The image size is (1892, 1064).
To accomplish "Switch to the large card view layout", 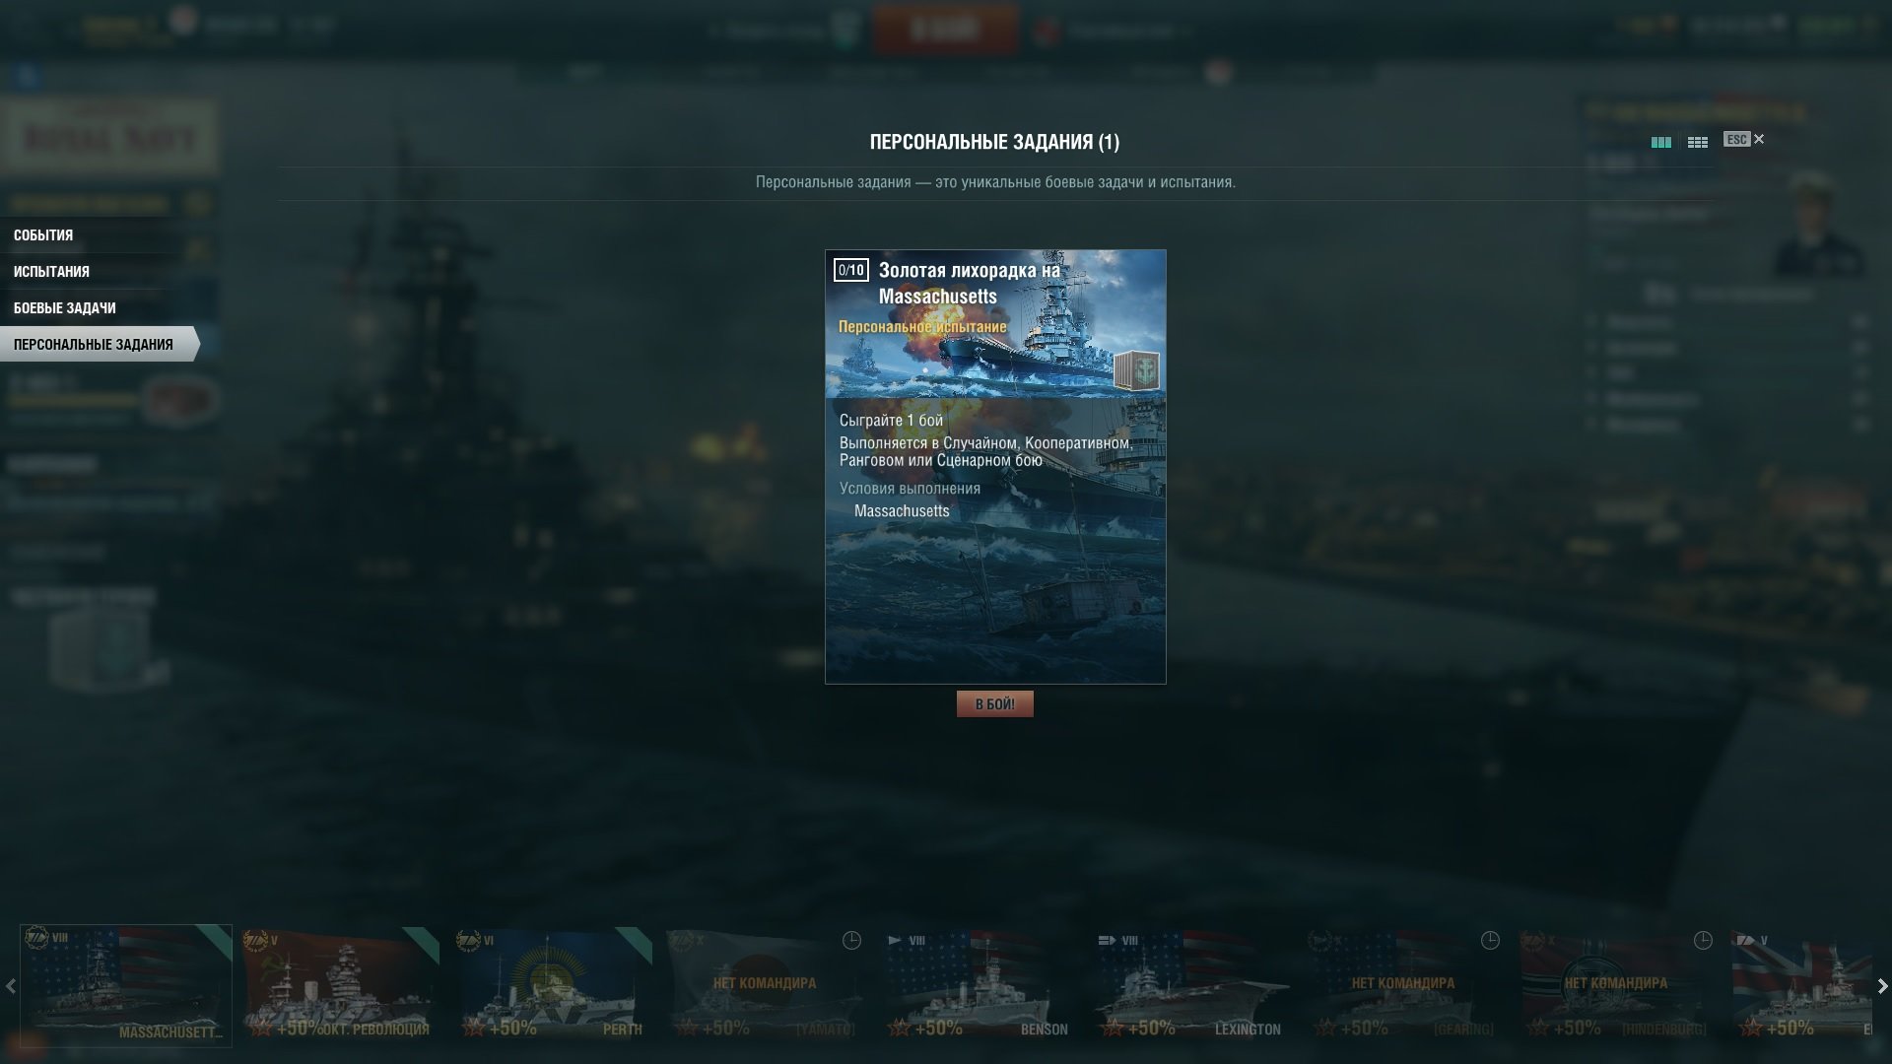I will coord(1660,143).
